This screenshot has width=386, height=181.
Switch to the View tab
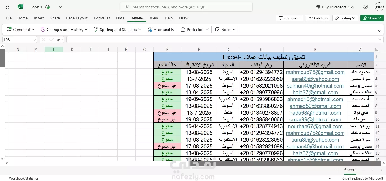154,18
